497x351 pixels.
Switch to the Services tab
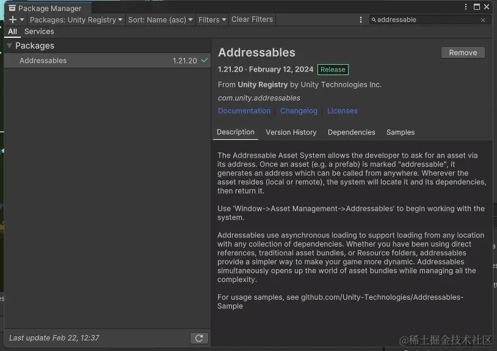pos(39,31)
